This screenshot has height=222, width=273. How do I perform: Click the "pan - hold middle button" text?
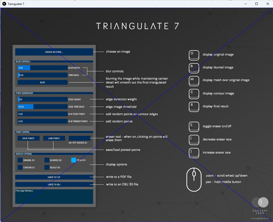coord(223,182)
